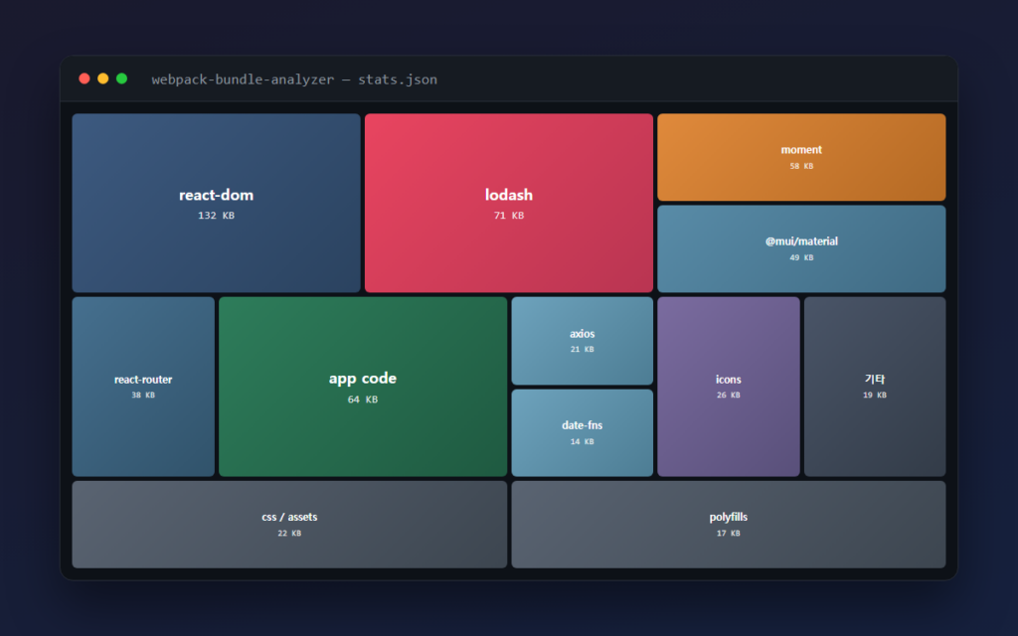Screen dimensions: 1018x636
Task: Click the 17 KB size label
Action: pos(729,534)
